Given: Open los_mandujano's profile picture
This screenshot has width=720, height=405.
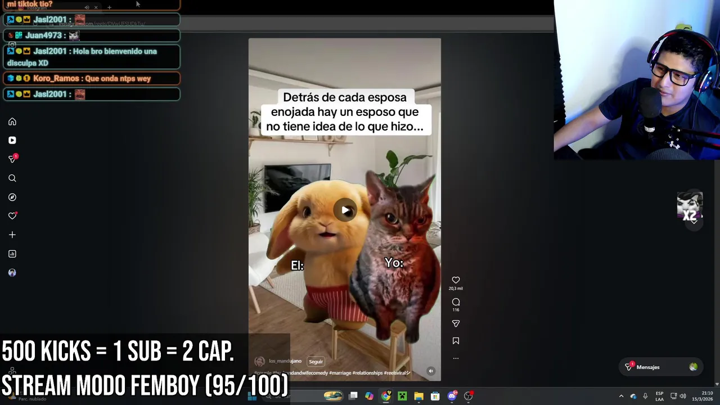Looking at the screenshot, I should (259, 362).
